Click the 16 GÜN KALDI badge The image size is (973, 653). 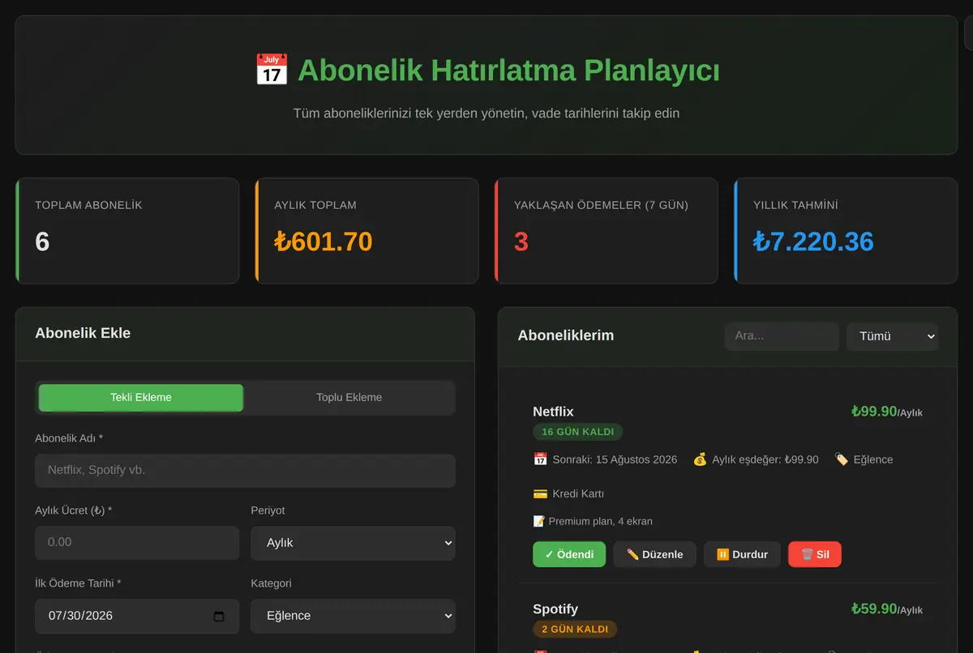point(578,432)
